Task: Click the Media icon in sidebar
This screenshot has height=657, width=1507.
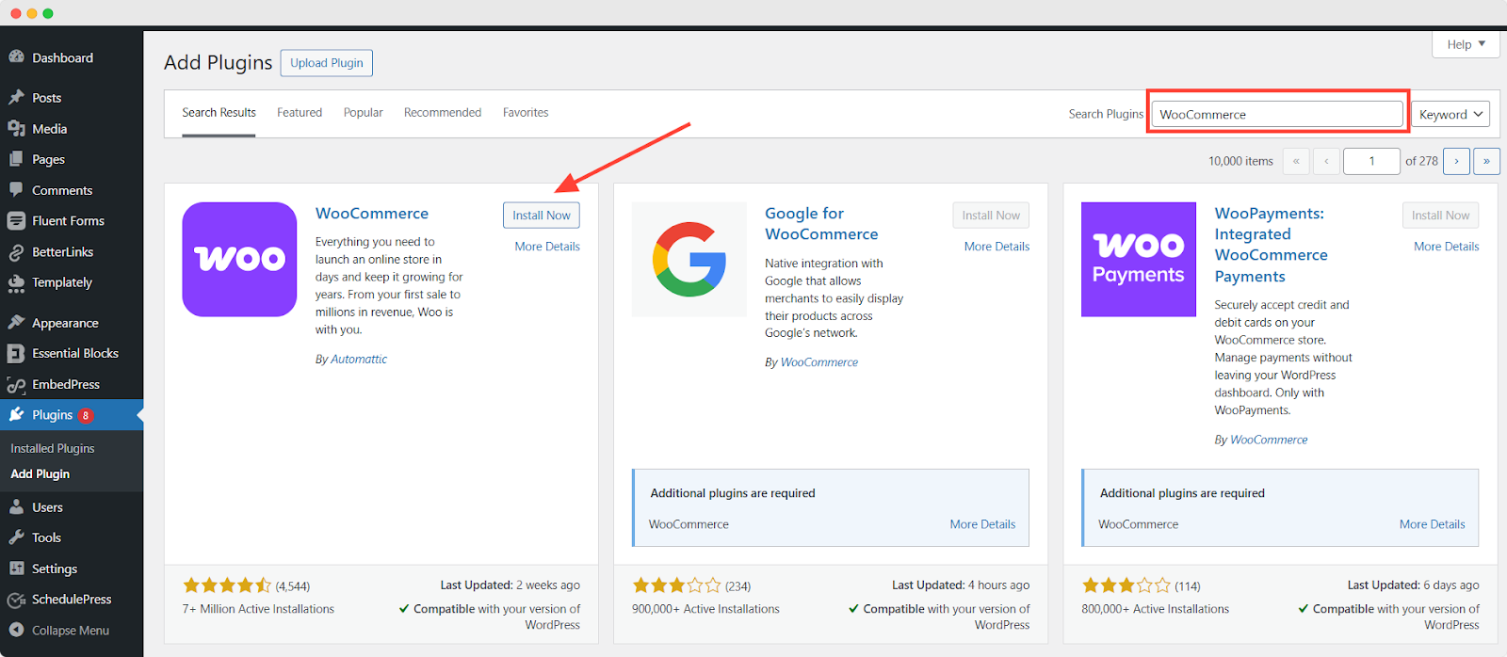Action: 16,128
